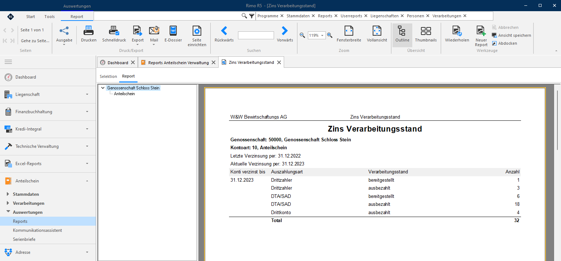
Task: Click Abdocken to undock view
Action: (x=504, y=43)
